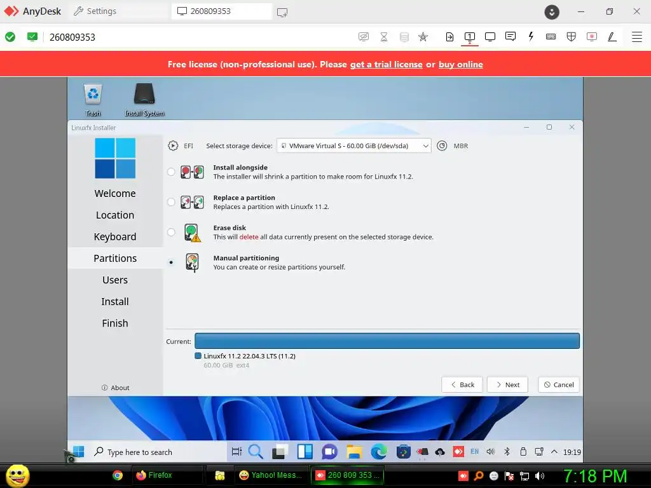Click the AnyDesk permissions shield icon
The height and width of the screenshot is (488, 651).
572,36
